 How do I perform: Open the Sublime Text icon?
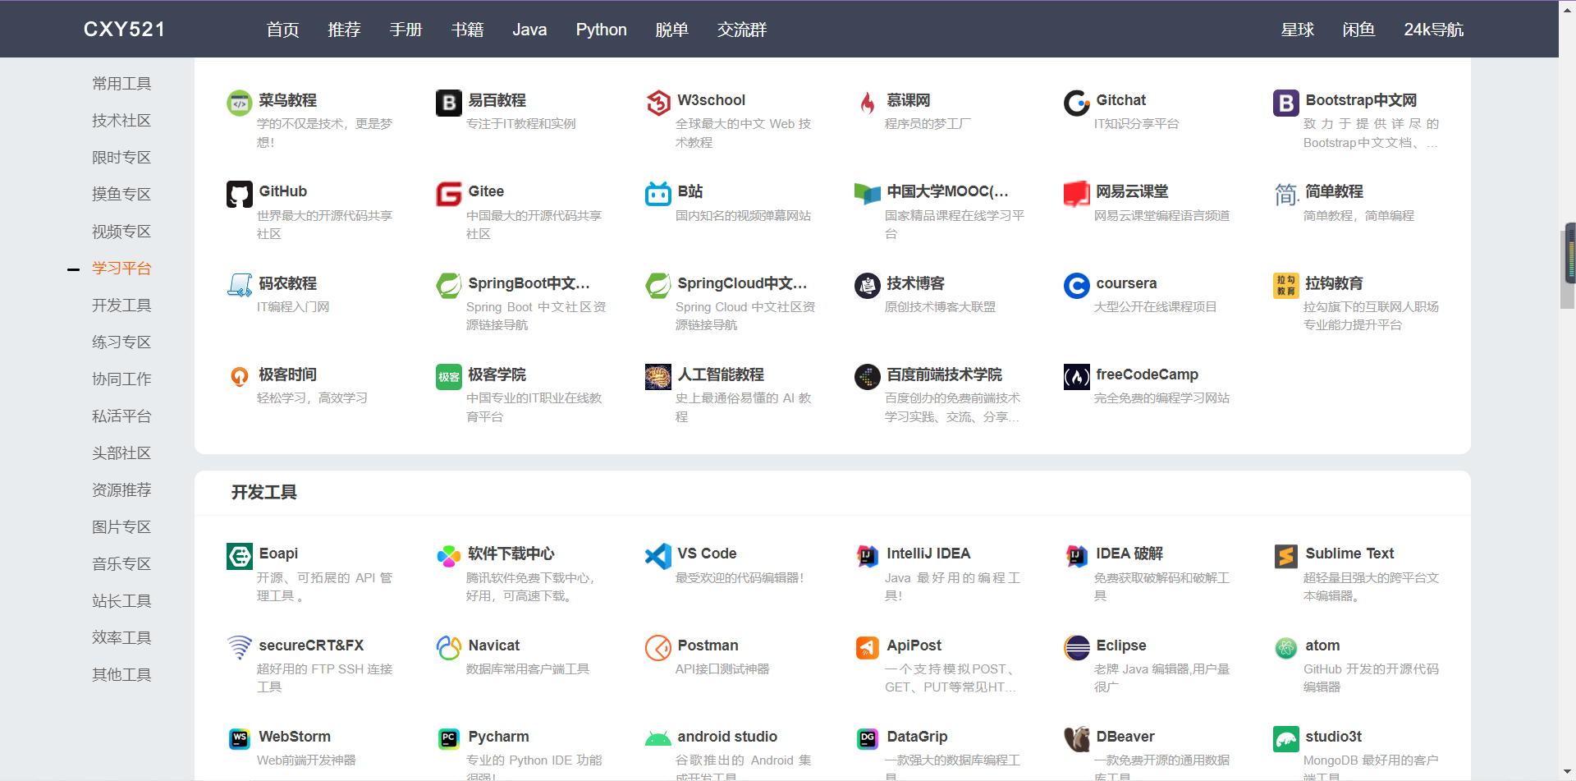coord(1286,556)
